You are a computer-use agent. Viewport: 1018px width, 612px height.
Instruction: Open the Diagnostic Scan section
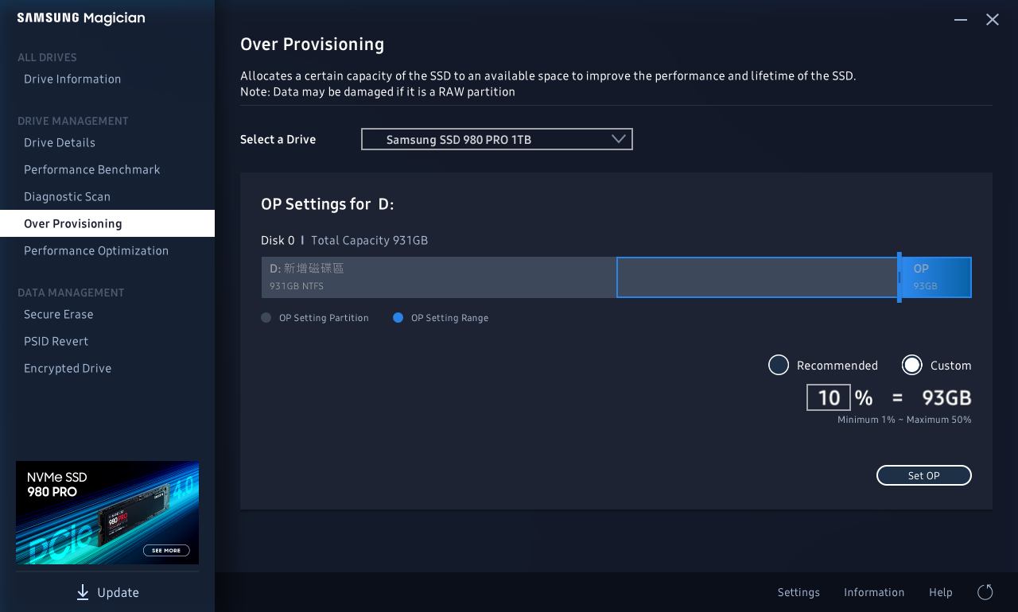67,196
